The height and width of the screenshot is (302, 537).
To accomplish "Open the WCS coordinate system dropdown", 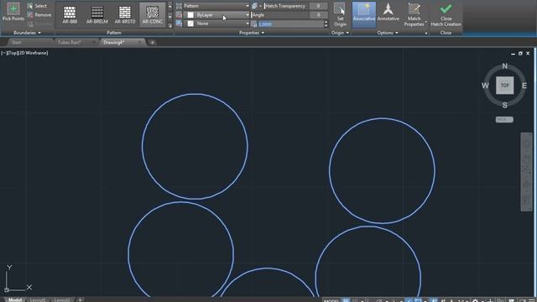I will pyautogui.click(x=504, y=119).
